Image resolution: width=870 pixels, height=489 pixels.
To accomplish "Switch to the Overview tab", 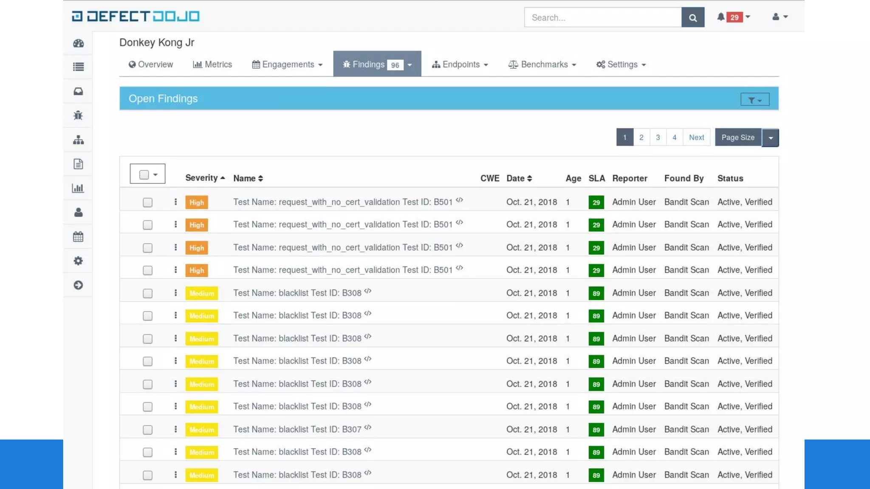I will coord(150,65).
